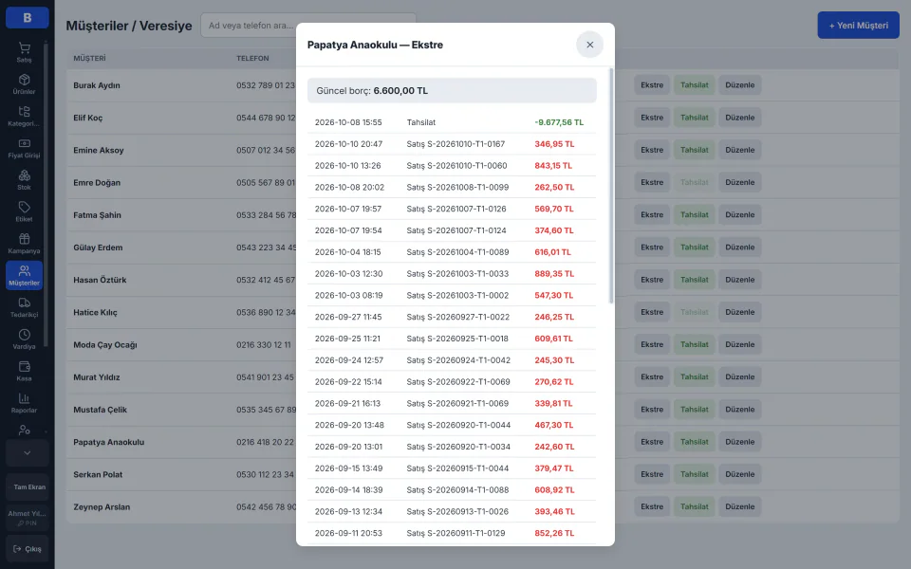Click sale S-20261003-T1-0033 entry
Viewport: 911px width, 569px height.
[x=452, y=273]
